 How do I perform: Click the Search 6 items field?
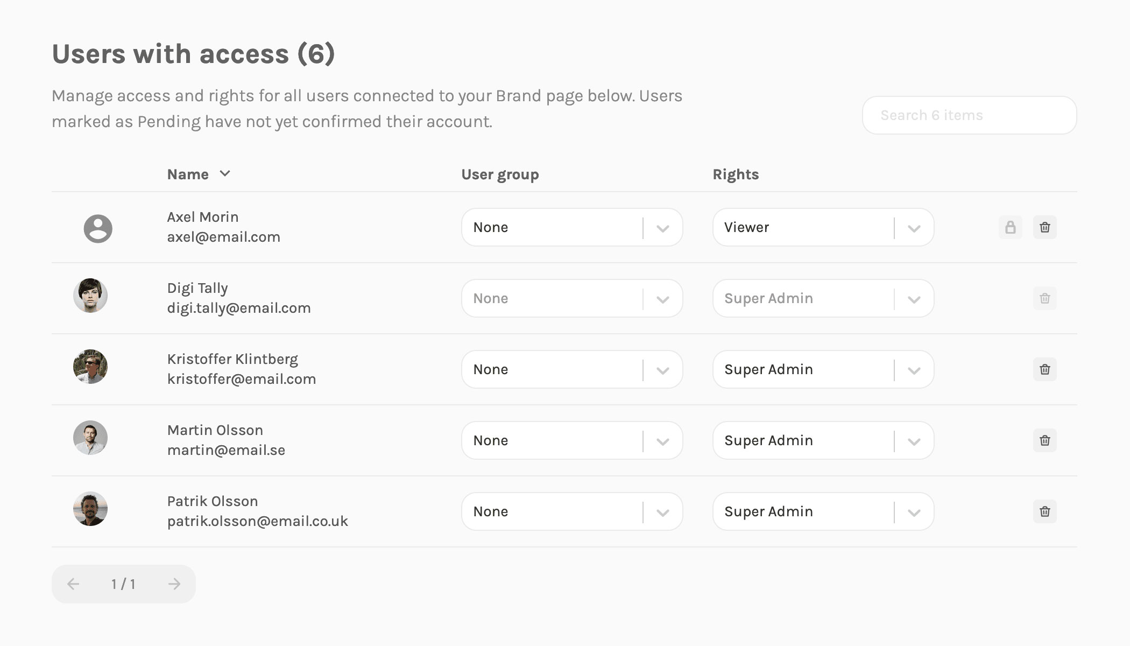coord(969,115)
